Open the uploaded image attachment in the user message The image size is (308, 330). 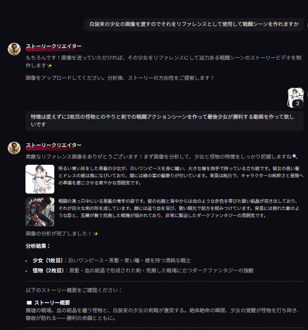point(296,98)
